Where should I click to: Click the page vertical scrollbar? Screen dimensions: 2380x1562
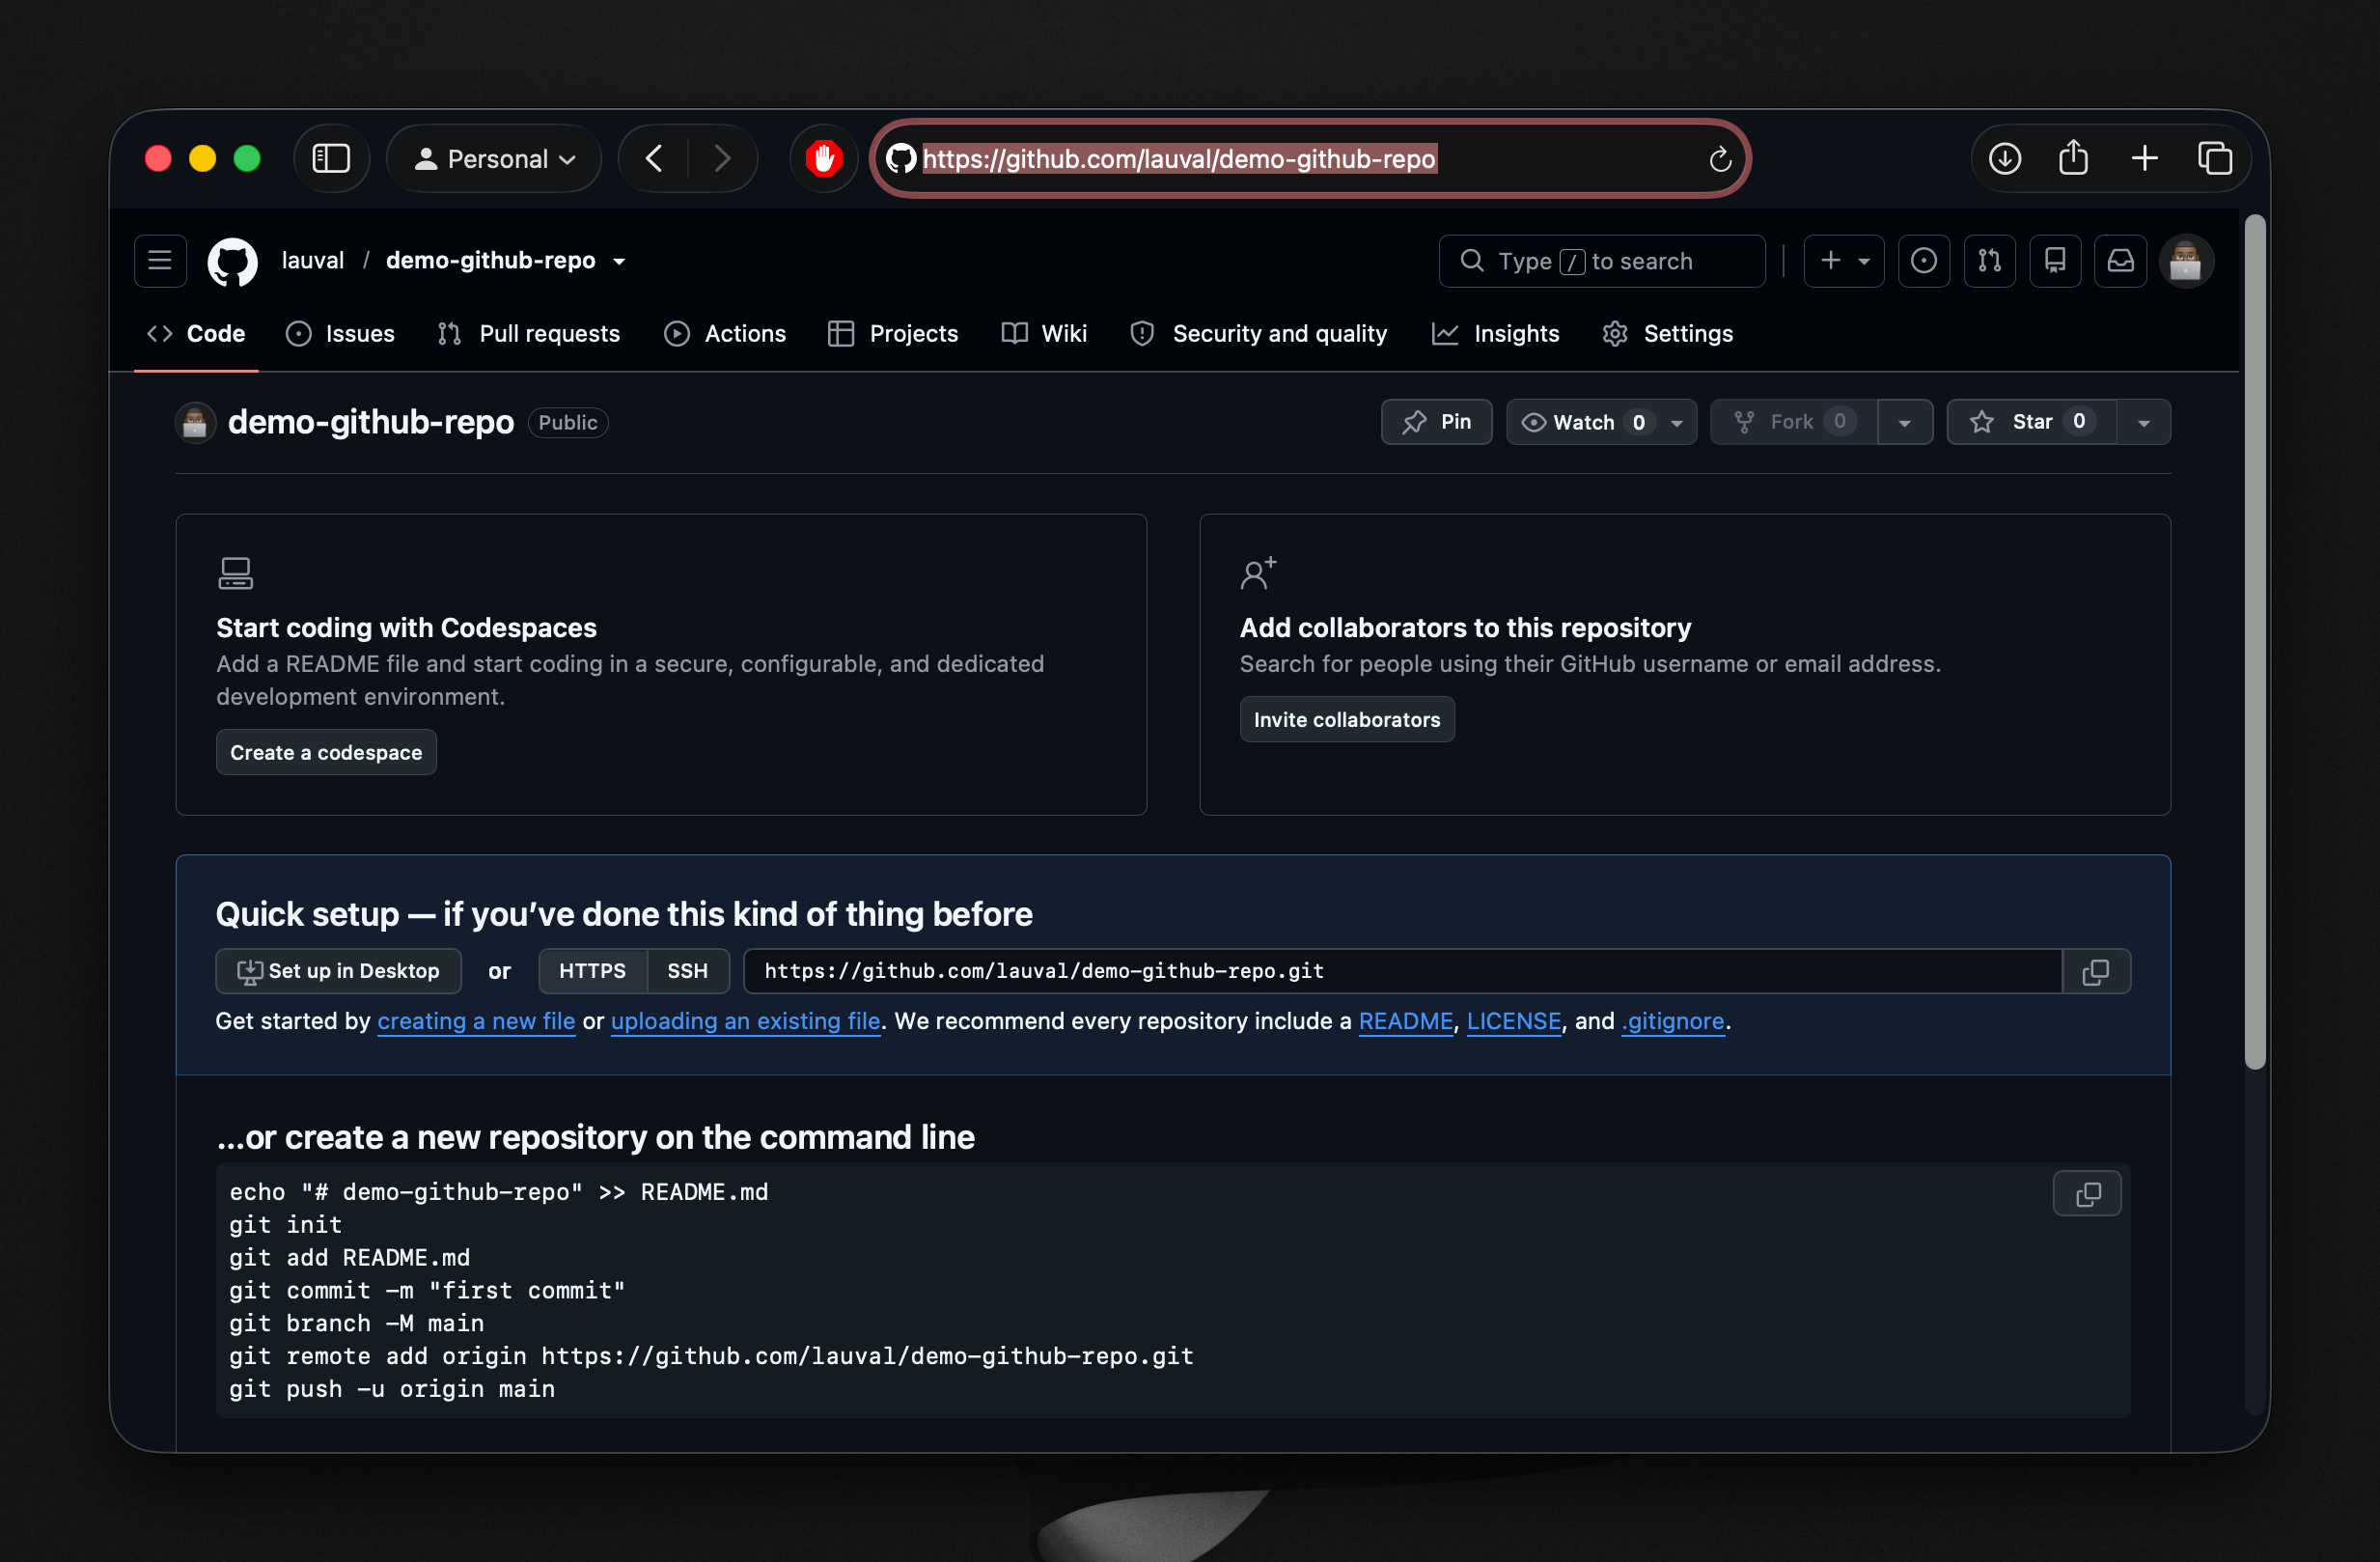point(2254,640)
